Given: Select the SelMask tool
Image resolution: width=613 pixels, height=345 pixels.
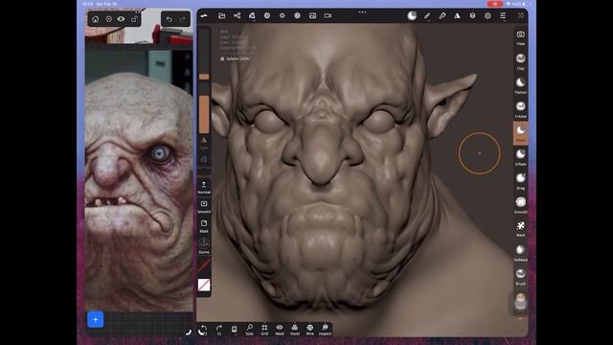Looking at the screenshot, I should [x=520, y=253].
